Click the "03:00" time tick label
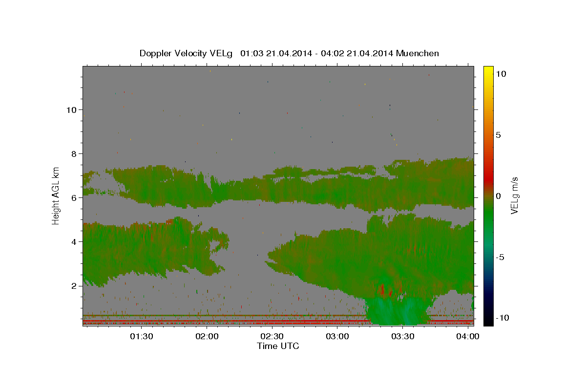This screenshot has height=391, width=586. pyautogui.click(x=337, y=337)
